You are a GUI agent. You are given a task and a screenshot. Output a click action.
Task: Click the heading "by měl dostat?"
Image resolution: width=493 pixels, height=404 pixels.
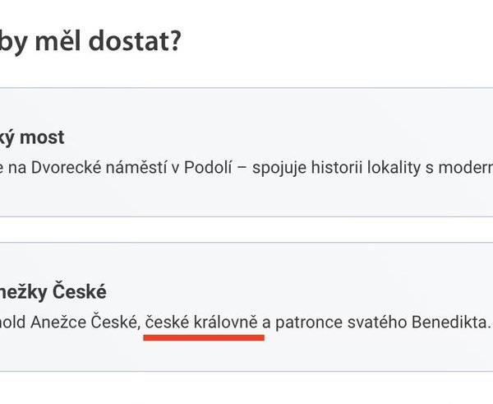pos(90,40)
